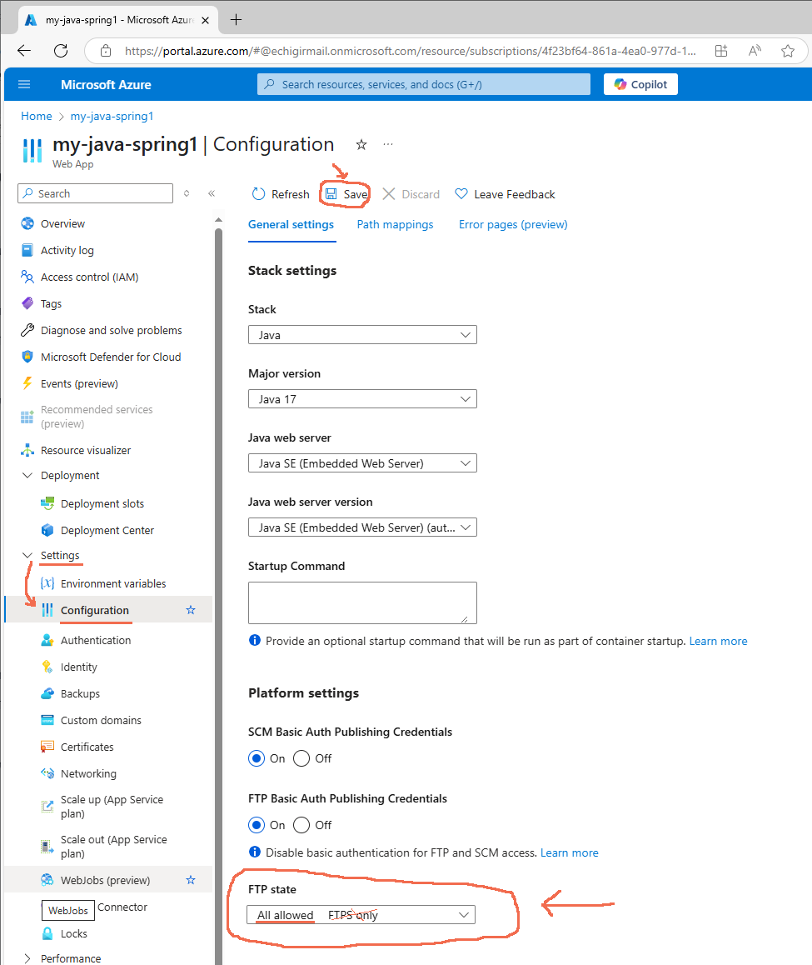Viewport: 812px width, 965px height.
Task: Open Deployment slots
Action: coord(102,503)
